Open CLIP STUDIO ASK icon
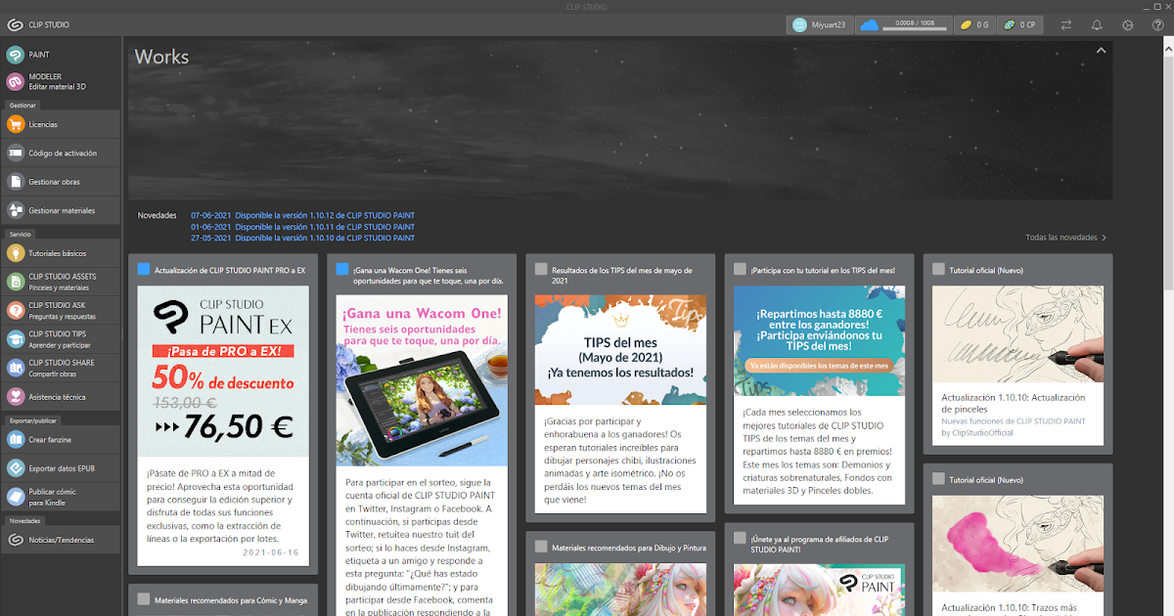The height and width of the screenshot is (616, 1174). pos(15,310)
